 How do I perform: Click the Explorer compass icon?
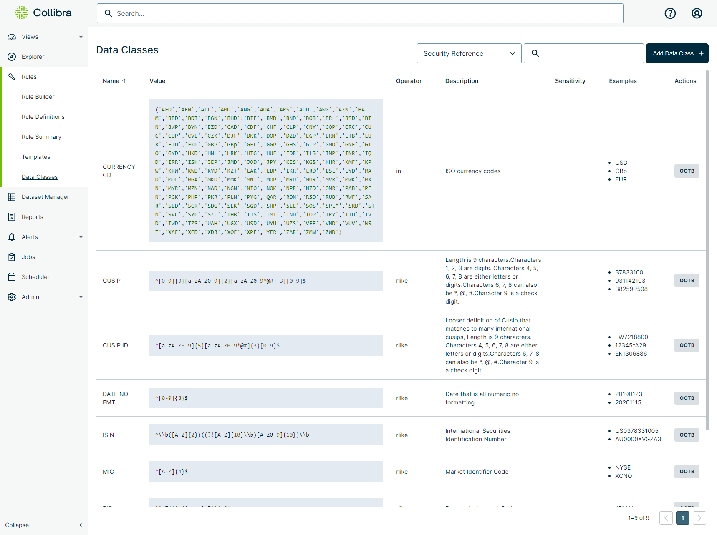point(12,57)
